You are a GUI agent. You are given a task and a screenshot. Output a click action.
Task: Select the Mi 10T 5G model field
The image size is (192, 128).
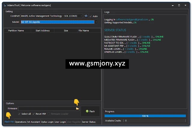[58, 22]
